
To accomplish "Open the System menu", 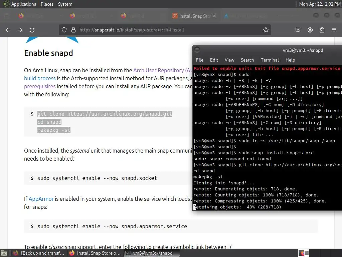I will point(65,4).
